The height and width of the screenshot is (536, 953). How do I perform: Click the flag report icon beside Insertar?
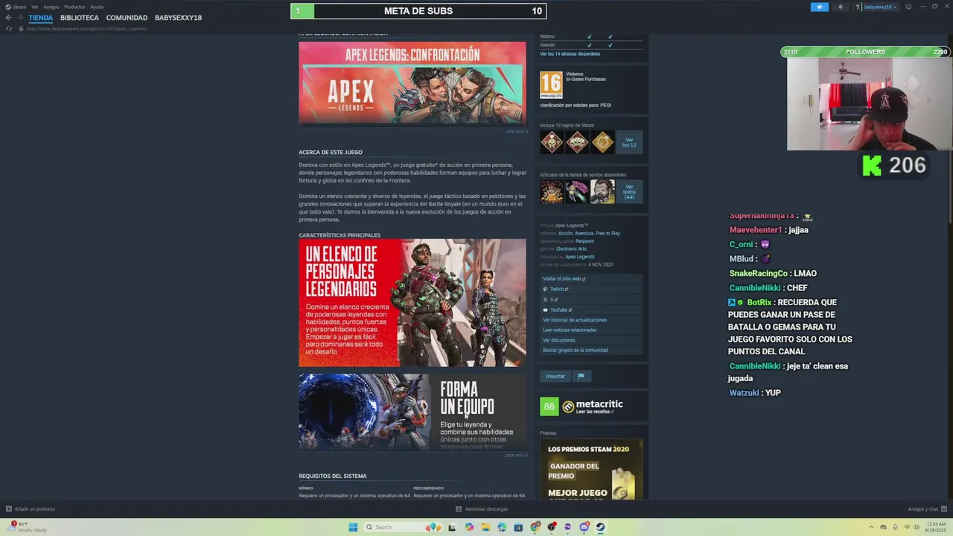pos(581,376)
